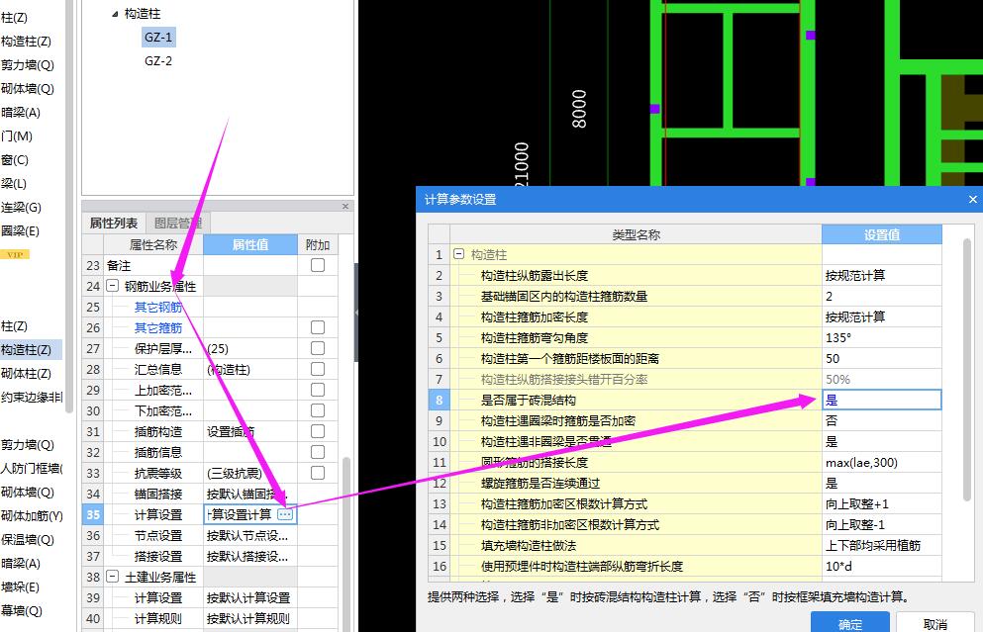Screen dimensions: 983x632
Task: Click value 设置插筋 for 插筋构造
Action: tap(231, 431)
